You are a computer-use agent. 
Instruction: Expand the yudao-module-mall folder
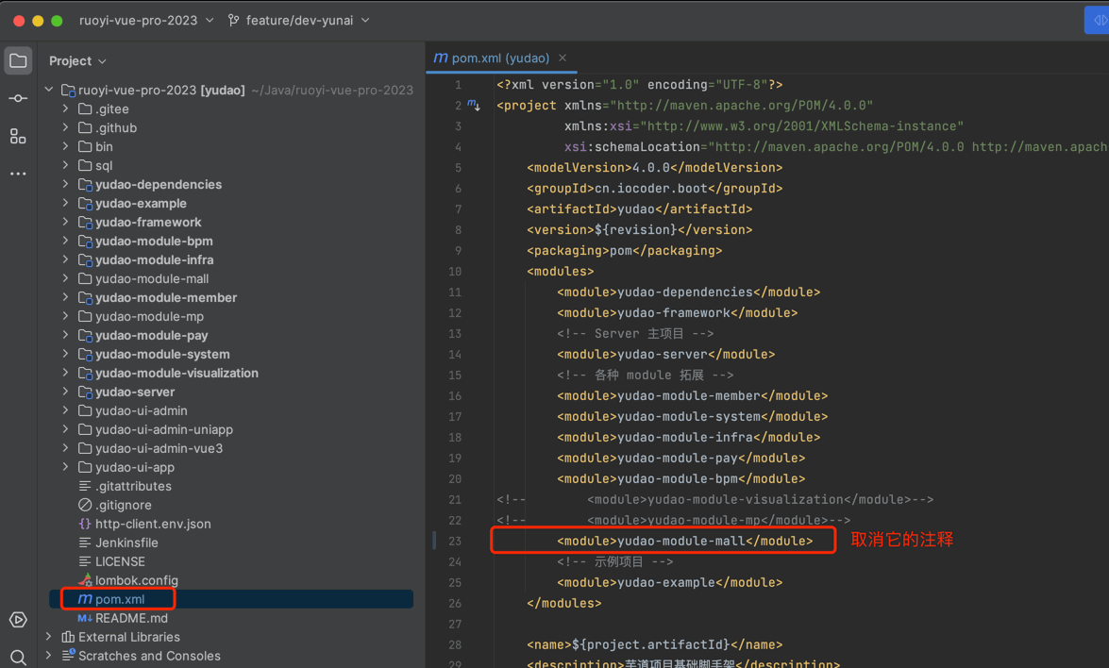tap(65, 279)
